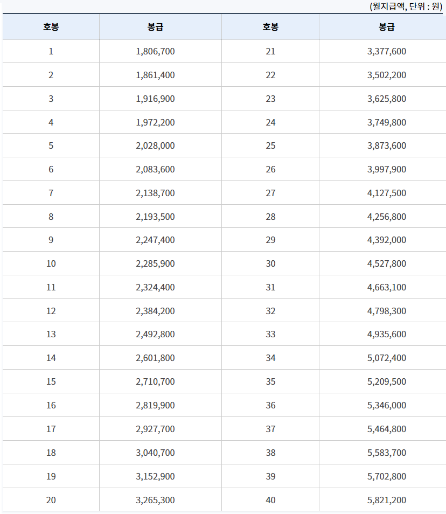Select the amount 3,502,200

387,75
